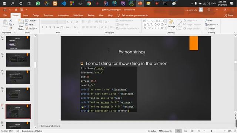Open PyCharm from the taskbar

(131, 3)
